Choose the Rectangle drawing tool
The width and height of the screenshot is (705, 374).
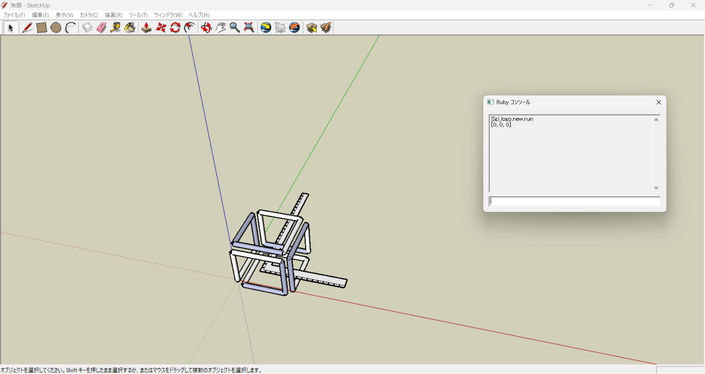coord(41,28)
